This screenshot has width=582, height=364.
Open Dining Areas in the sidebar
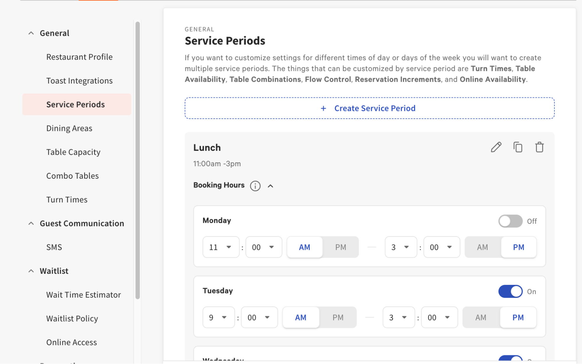pyautogui.click(x=69, y=128)
